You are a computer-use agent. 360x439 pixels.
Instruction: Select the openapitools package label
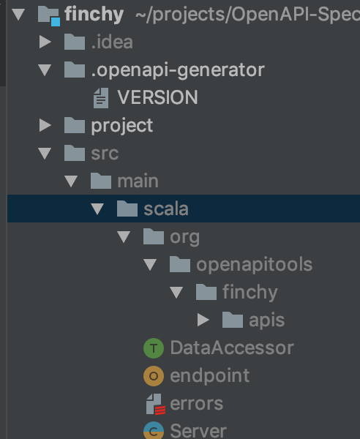pos(254,264)
